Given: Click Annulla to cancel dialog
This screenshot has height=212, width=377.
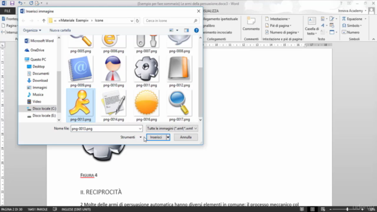Looking at the screenshot, I should click(186, 137).
